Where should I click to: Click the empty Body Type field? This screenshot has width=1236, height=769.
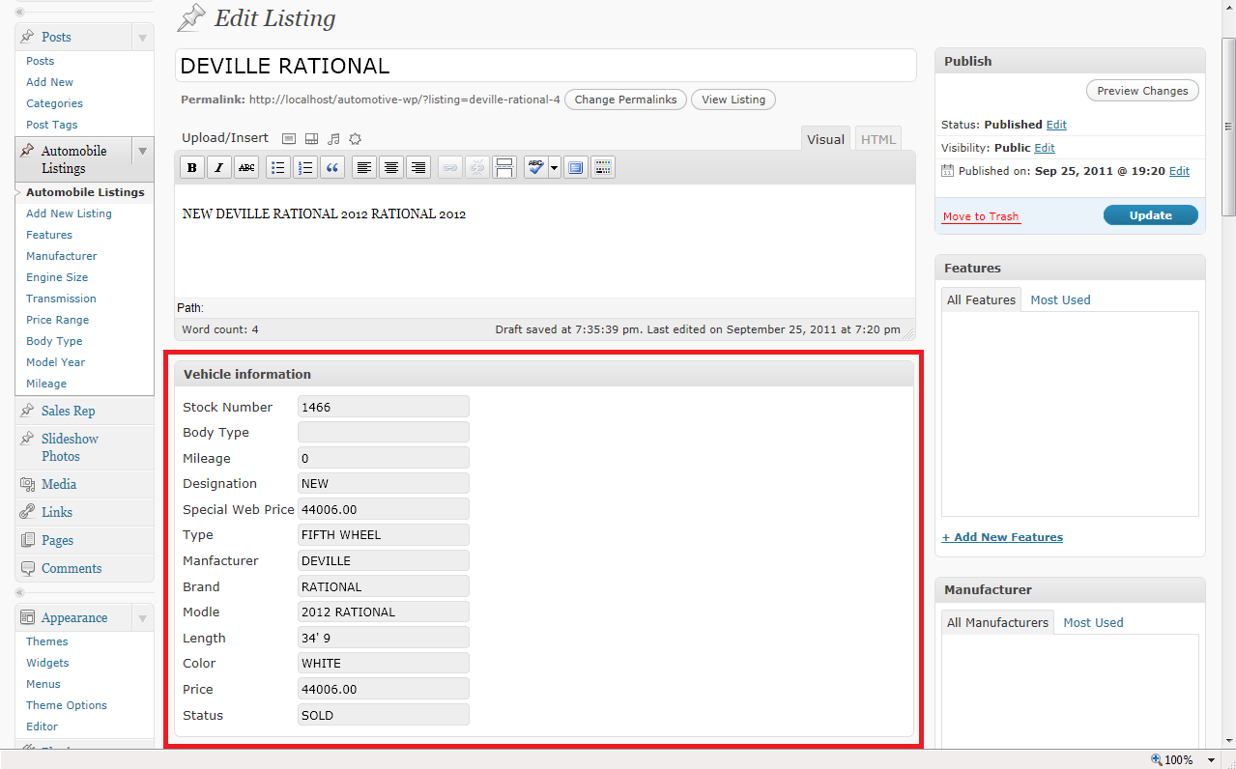tap(384, 433)
